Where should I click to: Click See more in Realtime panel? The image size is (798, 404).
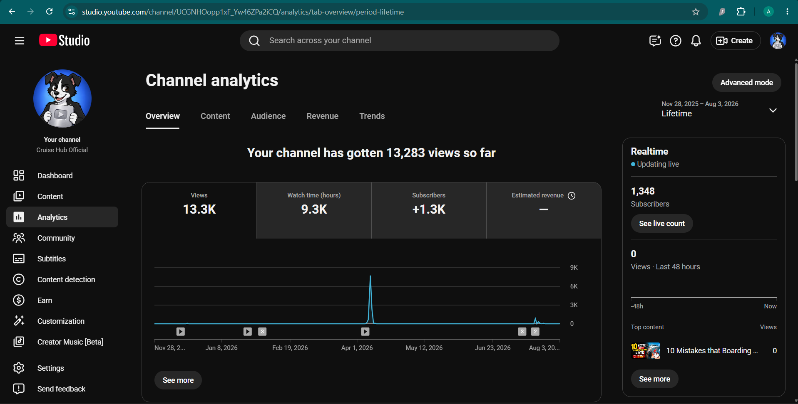654,379
